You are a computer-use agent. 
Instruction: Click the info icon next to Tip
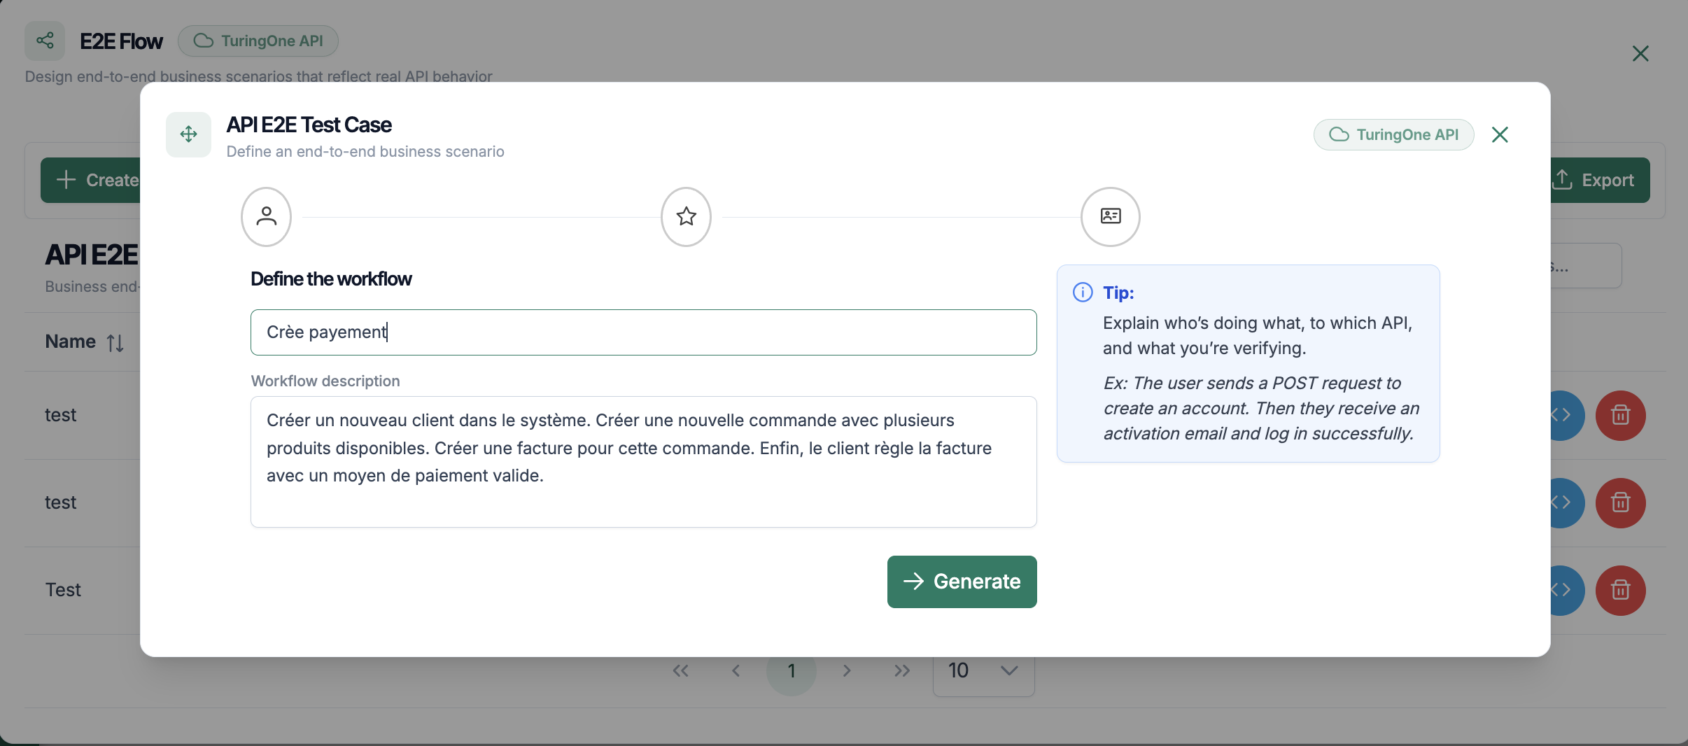coord(1082,293)
